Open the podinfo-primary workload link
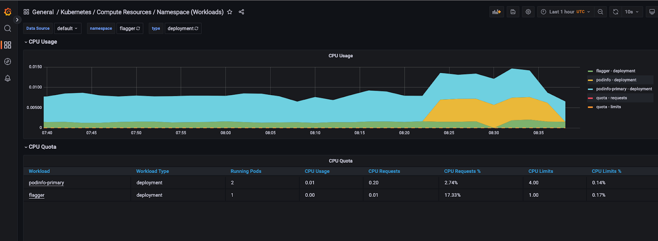The width and height of the screenshot is (658, 241). (x=46, y=183)
